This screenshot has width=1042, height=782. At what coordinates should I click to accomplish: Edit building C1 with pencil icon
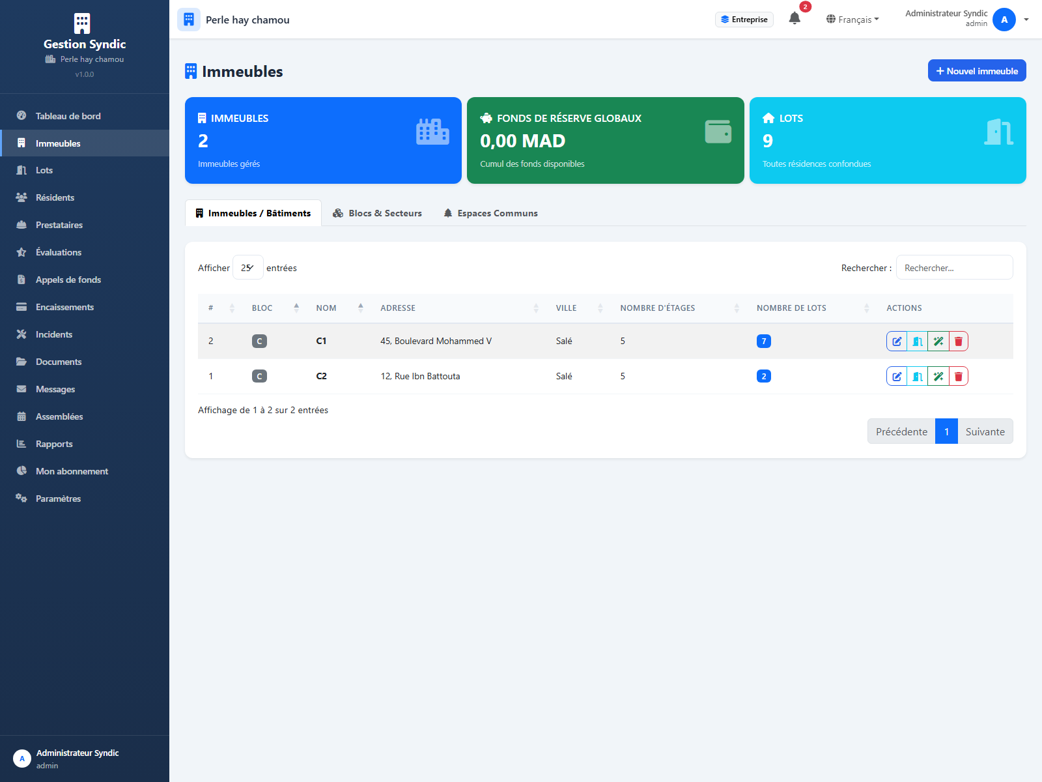click(x=897, y=341)
